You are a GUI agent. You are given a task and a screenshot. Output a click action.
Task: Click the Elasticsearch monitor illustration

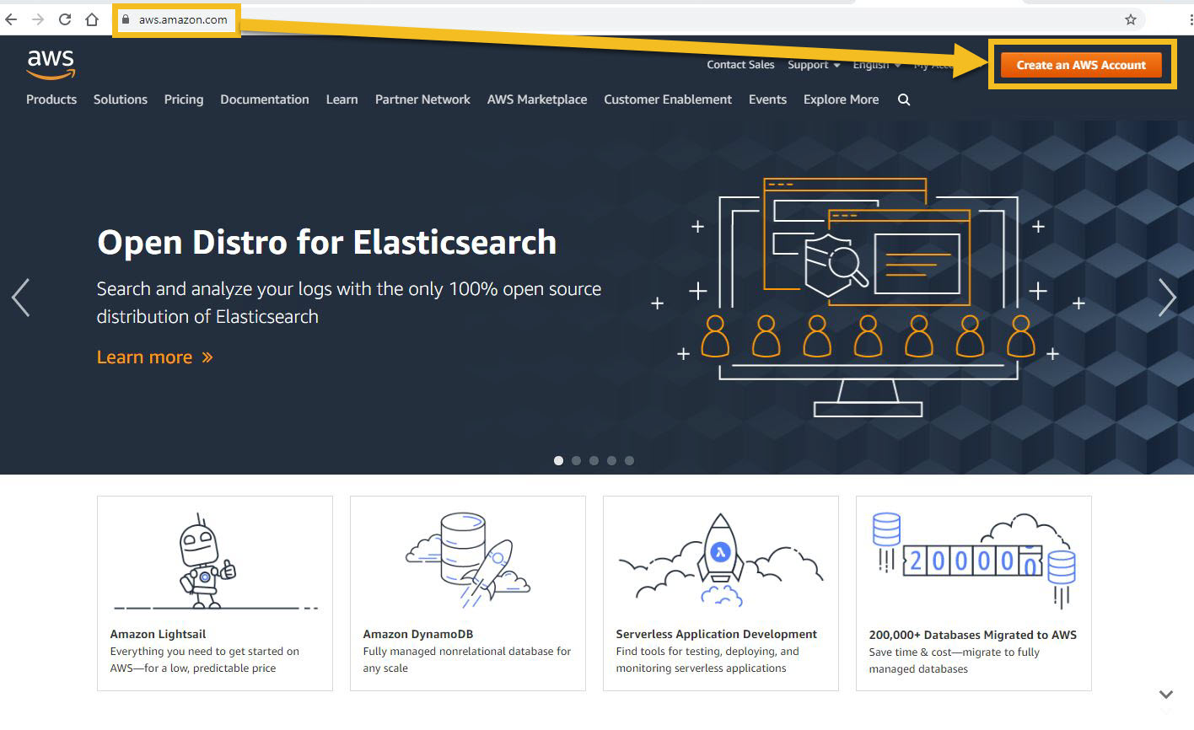coord(869,297)
